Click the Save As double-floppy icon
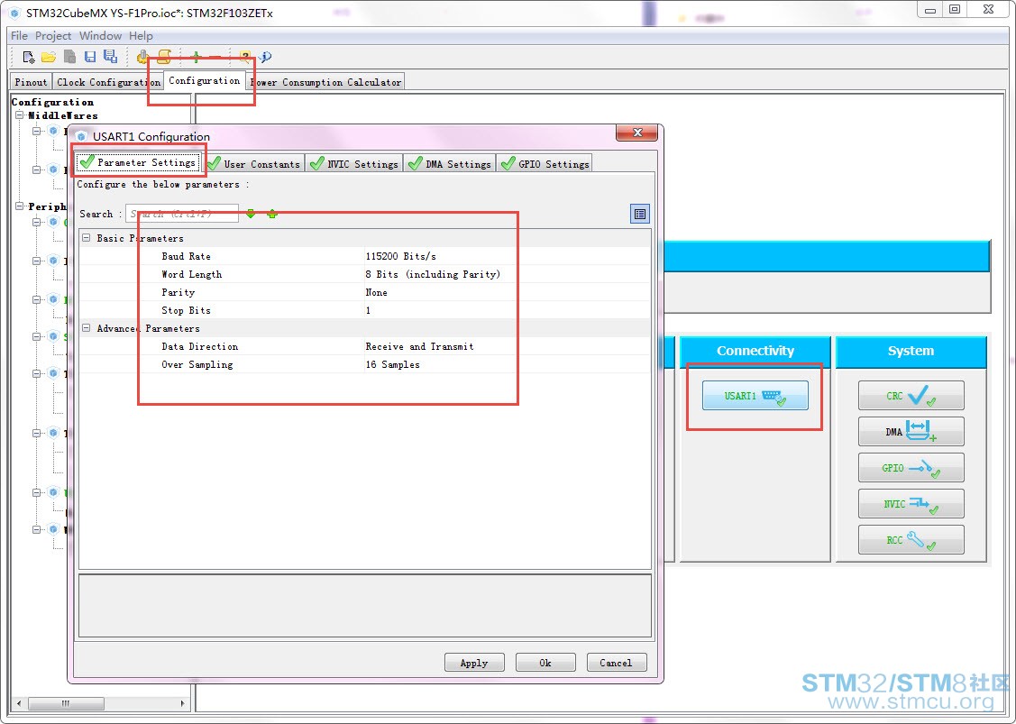 pyautogui.click(x=110, y=57)
